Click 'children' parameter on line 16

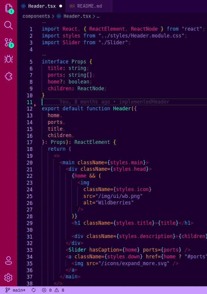60,135
